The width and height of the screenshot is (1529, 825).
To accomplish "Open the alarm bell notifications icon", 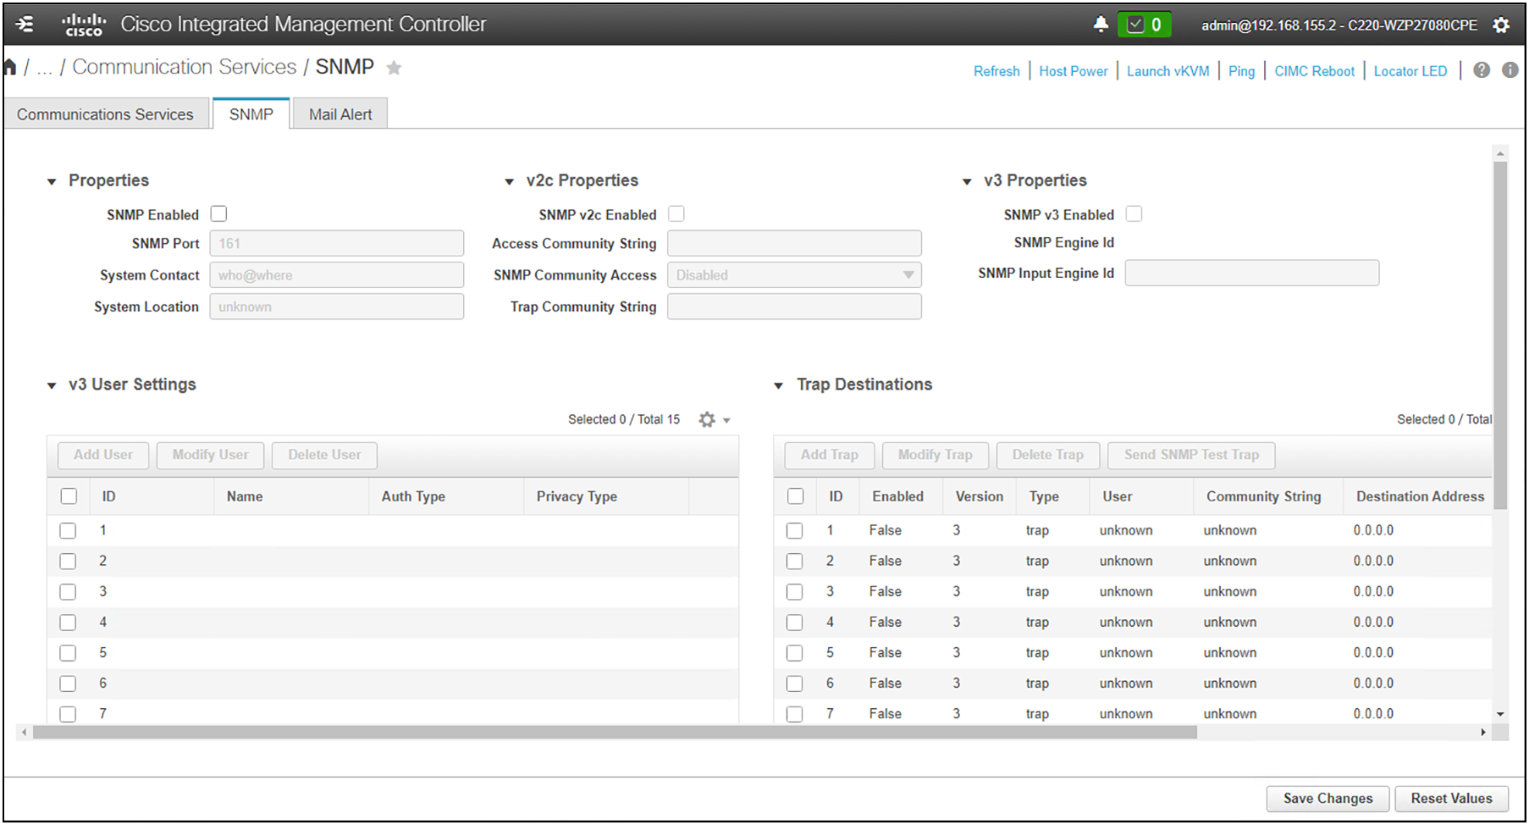I will 1101,25.
